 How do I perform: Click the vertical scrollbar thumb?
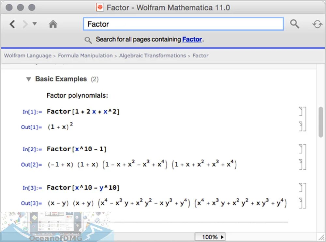(321, 122)
